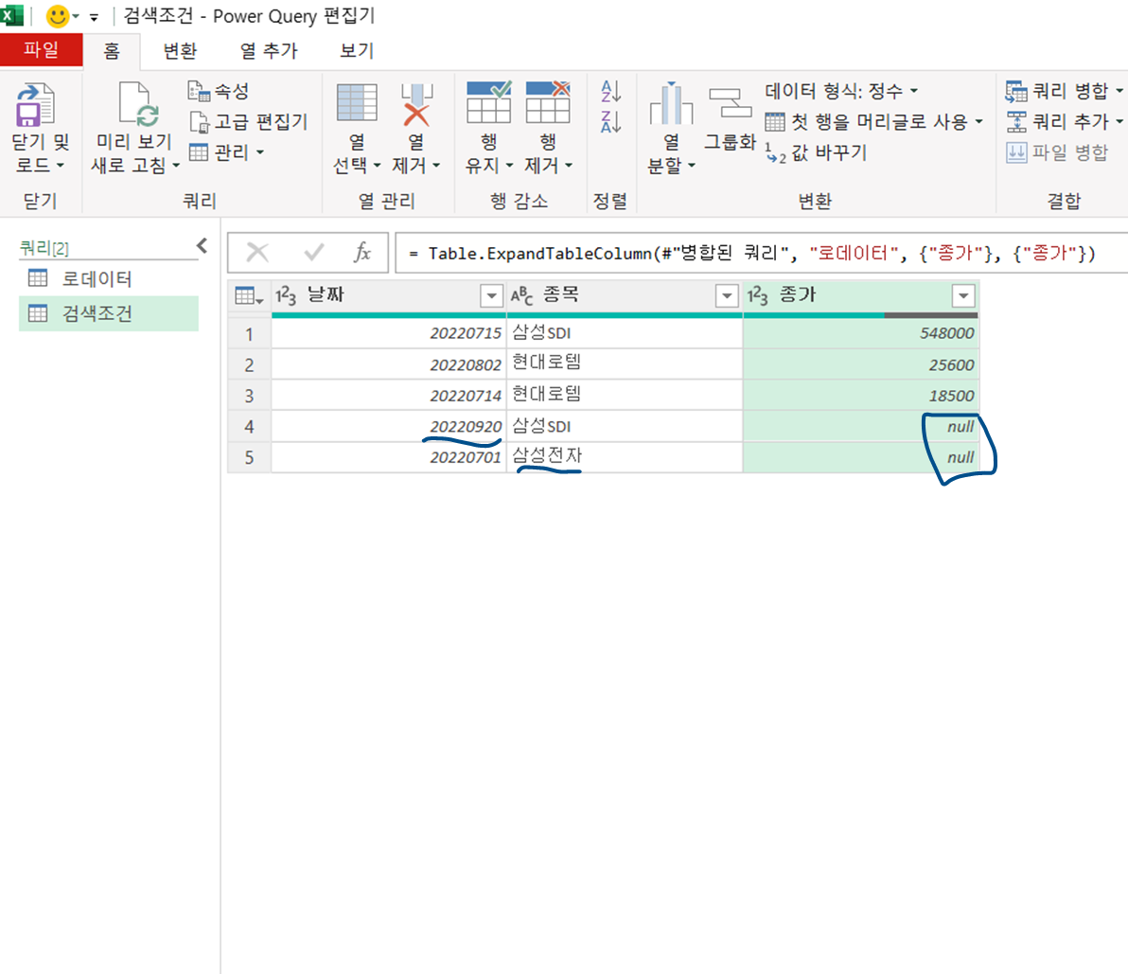The width and height of the screenshot is (1128, 974).
Task: Open Data Type: 정수 dropdown
Action: (841, 91)
